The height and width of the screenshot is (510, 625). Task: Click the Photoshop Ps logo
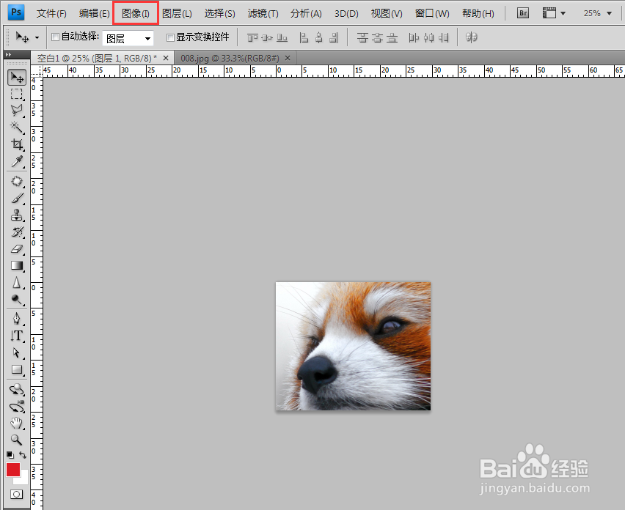16,12
